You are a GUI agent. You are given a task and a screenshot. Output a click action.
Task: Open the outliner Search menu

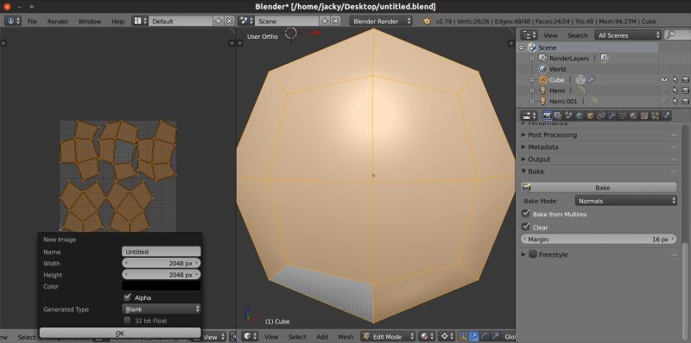(x=577, y=35)
